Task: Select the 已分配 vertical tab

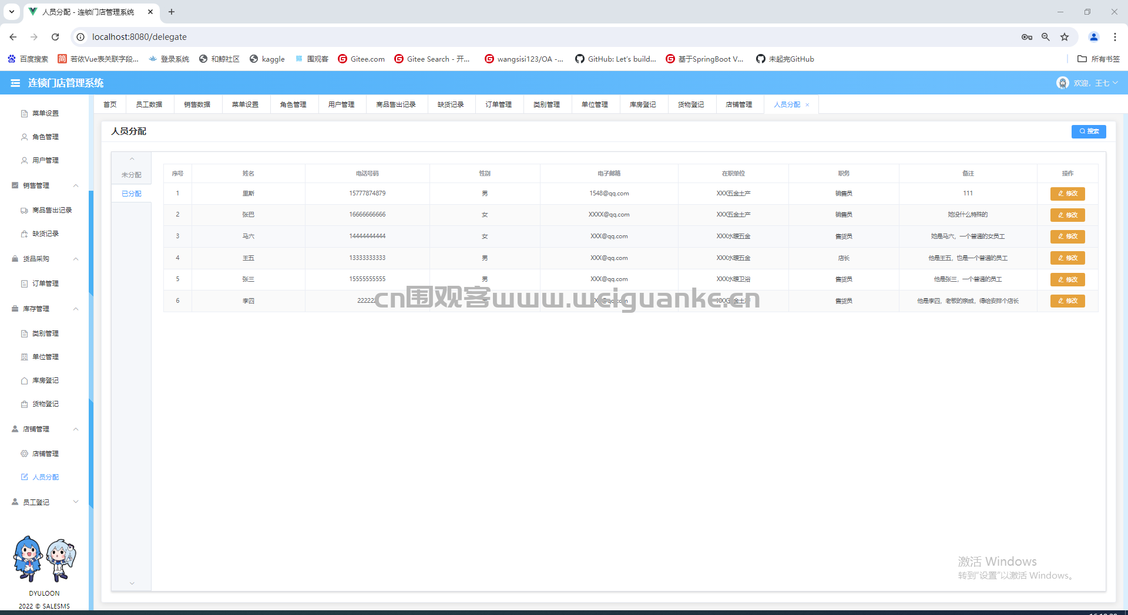Action: pos(131,194)
